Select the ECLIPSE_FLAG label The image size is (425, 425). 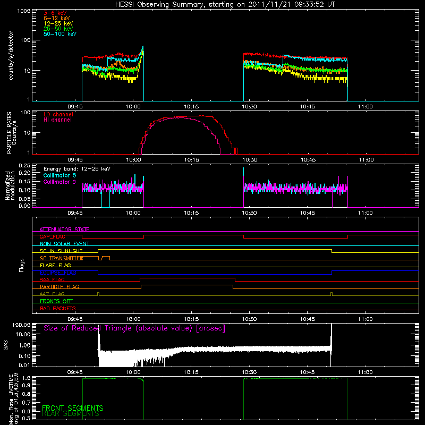(58, 273)
